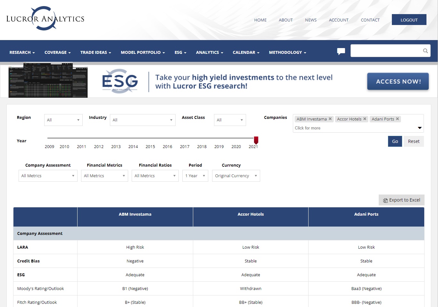The image size is (438, 307).
Task: Open the Model Portfolio menu
Action: tap(143, 52)
